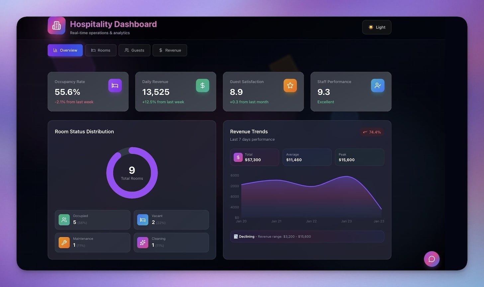484x287 pixels.
Task: Click the Occupancy Rate bed icon
Action: coord(115,85)
